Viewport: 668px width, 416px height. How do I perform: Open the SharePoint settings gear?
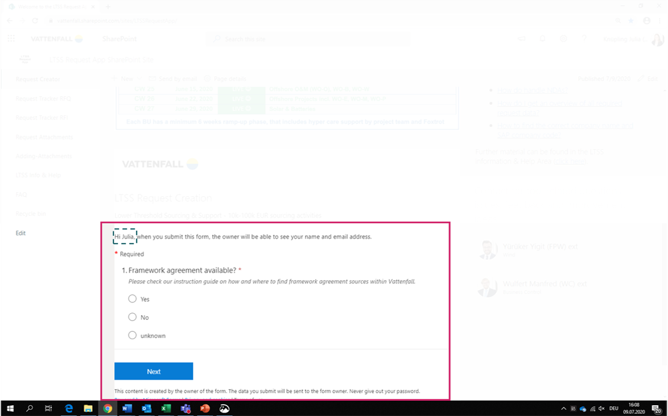563,39
